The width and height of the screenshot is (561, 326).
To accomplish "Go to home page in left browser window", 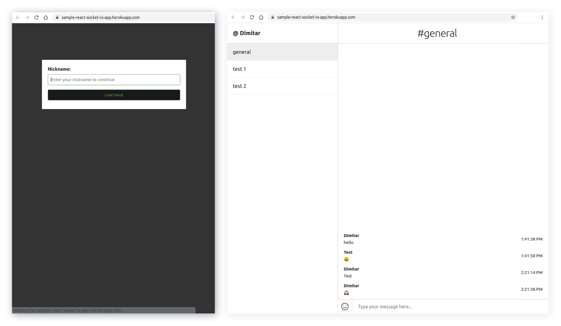I will (x=46, y=17).
